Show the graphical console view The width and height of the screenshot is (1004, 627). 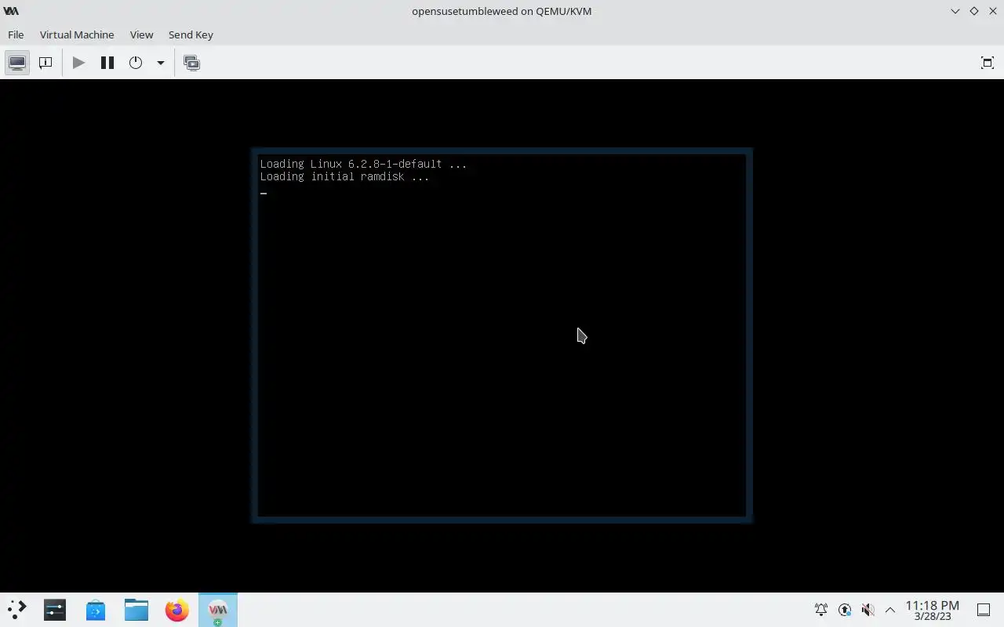tap(17, 63)
